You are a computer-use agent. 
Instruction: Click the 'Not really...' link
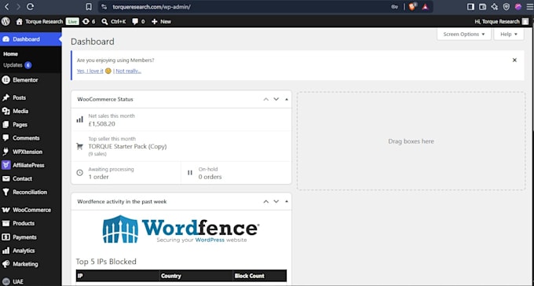coord(128,71)
